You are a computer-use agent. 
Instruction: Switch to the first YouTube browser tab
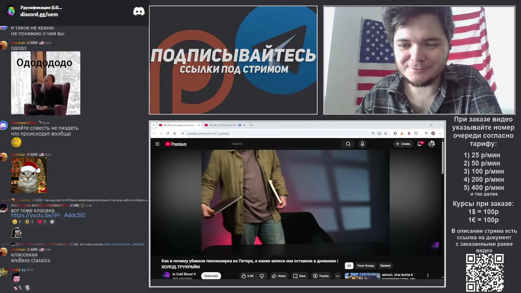(x=178, y=125)
